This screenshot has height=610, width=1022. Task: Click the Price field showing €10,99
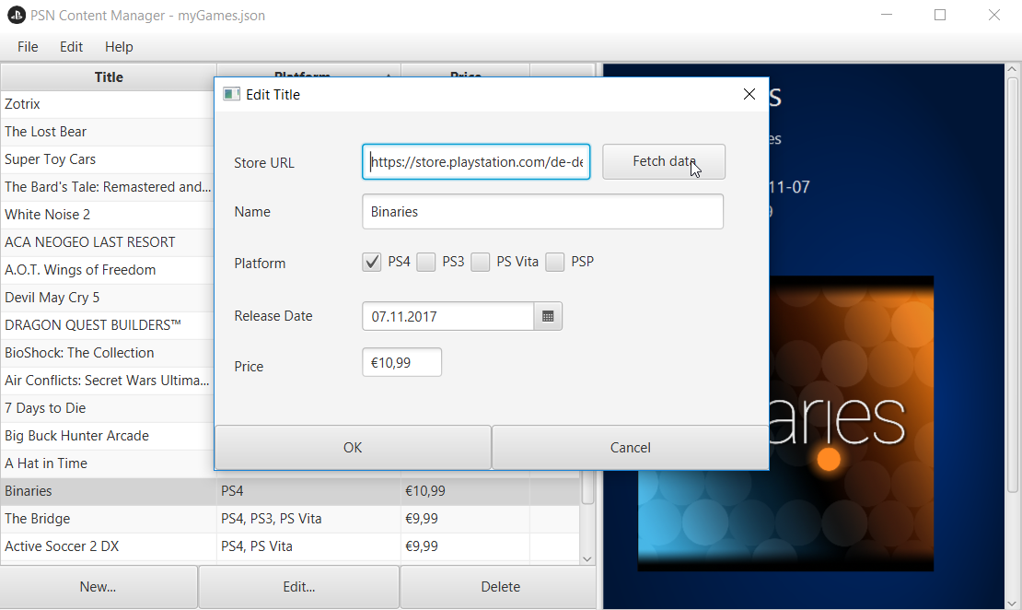[x=401, y=362]
